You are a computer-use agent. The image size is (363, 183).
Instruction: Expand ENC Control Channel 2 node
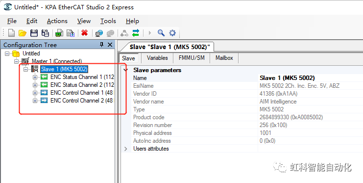click(35, 101)
